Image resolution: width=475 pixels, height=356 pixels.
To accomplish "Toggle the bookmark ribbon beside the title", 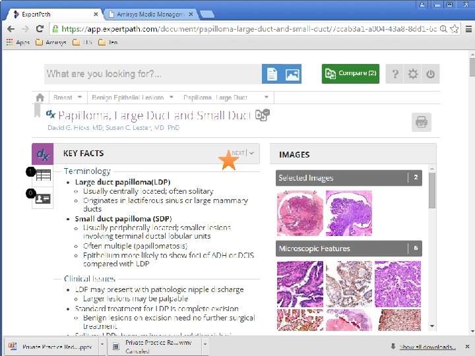I will [x=37, y=110].
